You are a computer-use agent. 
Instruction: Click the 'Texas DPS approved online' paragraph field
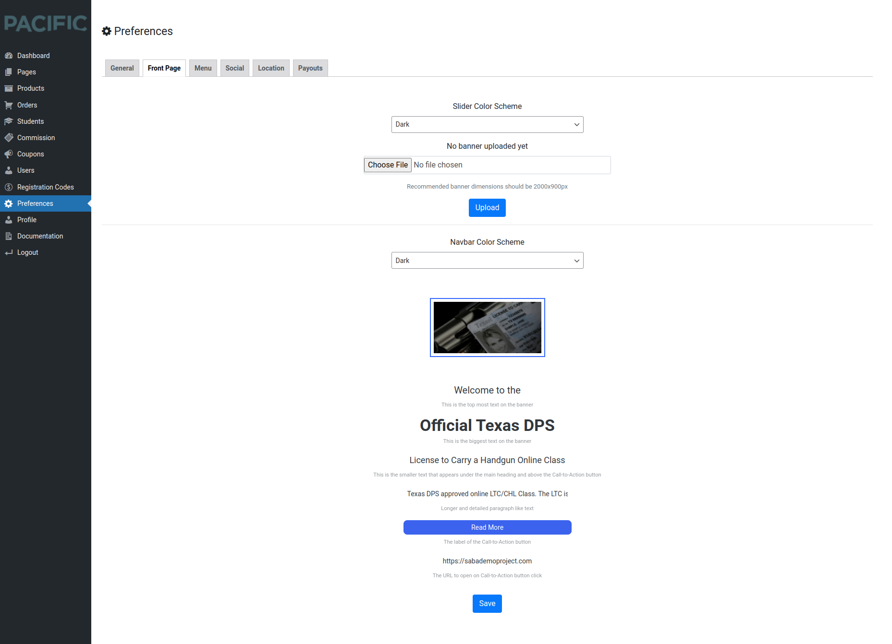[x=487, y=494]
